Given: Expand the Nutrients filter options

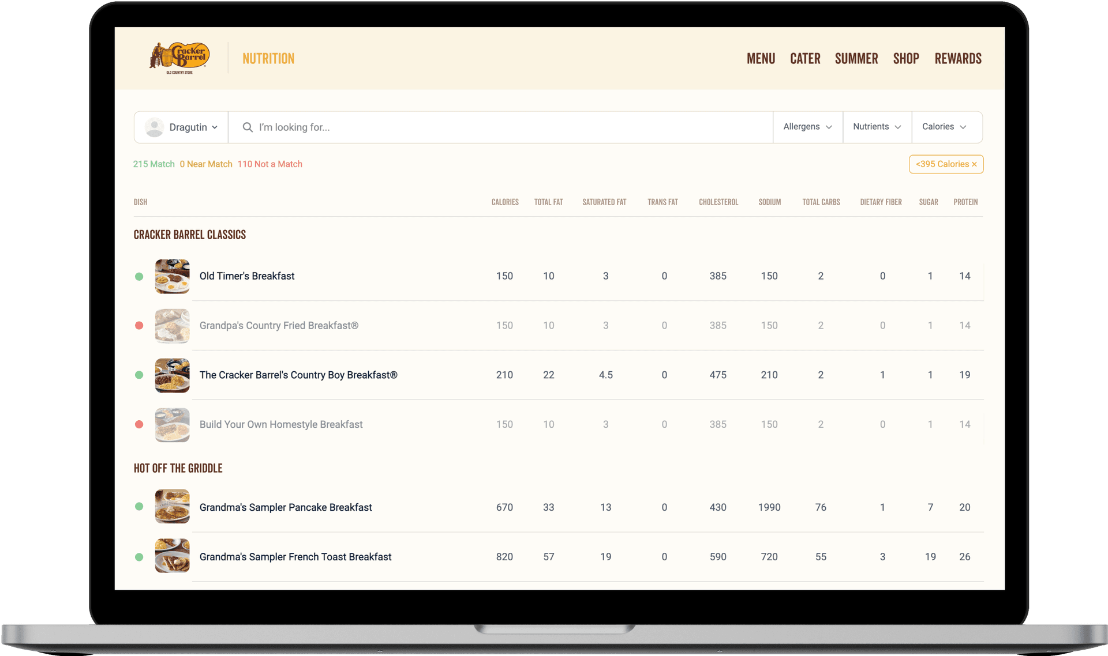Looking at the screenshot, I should (877, 126).
